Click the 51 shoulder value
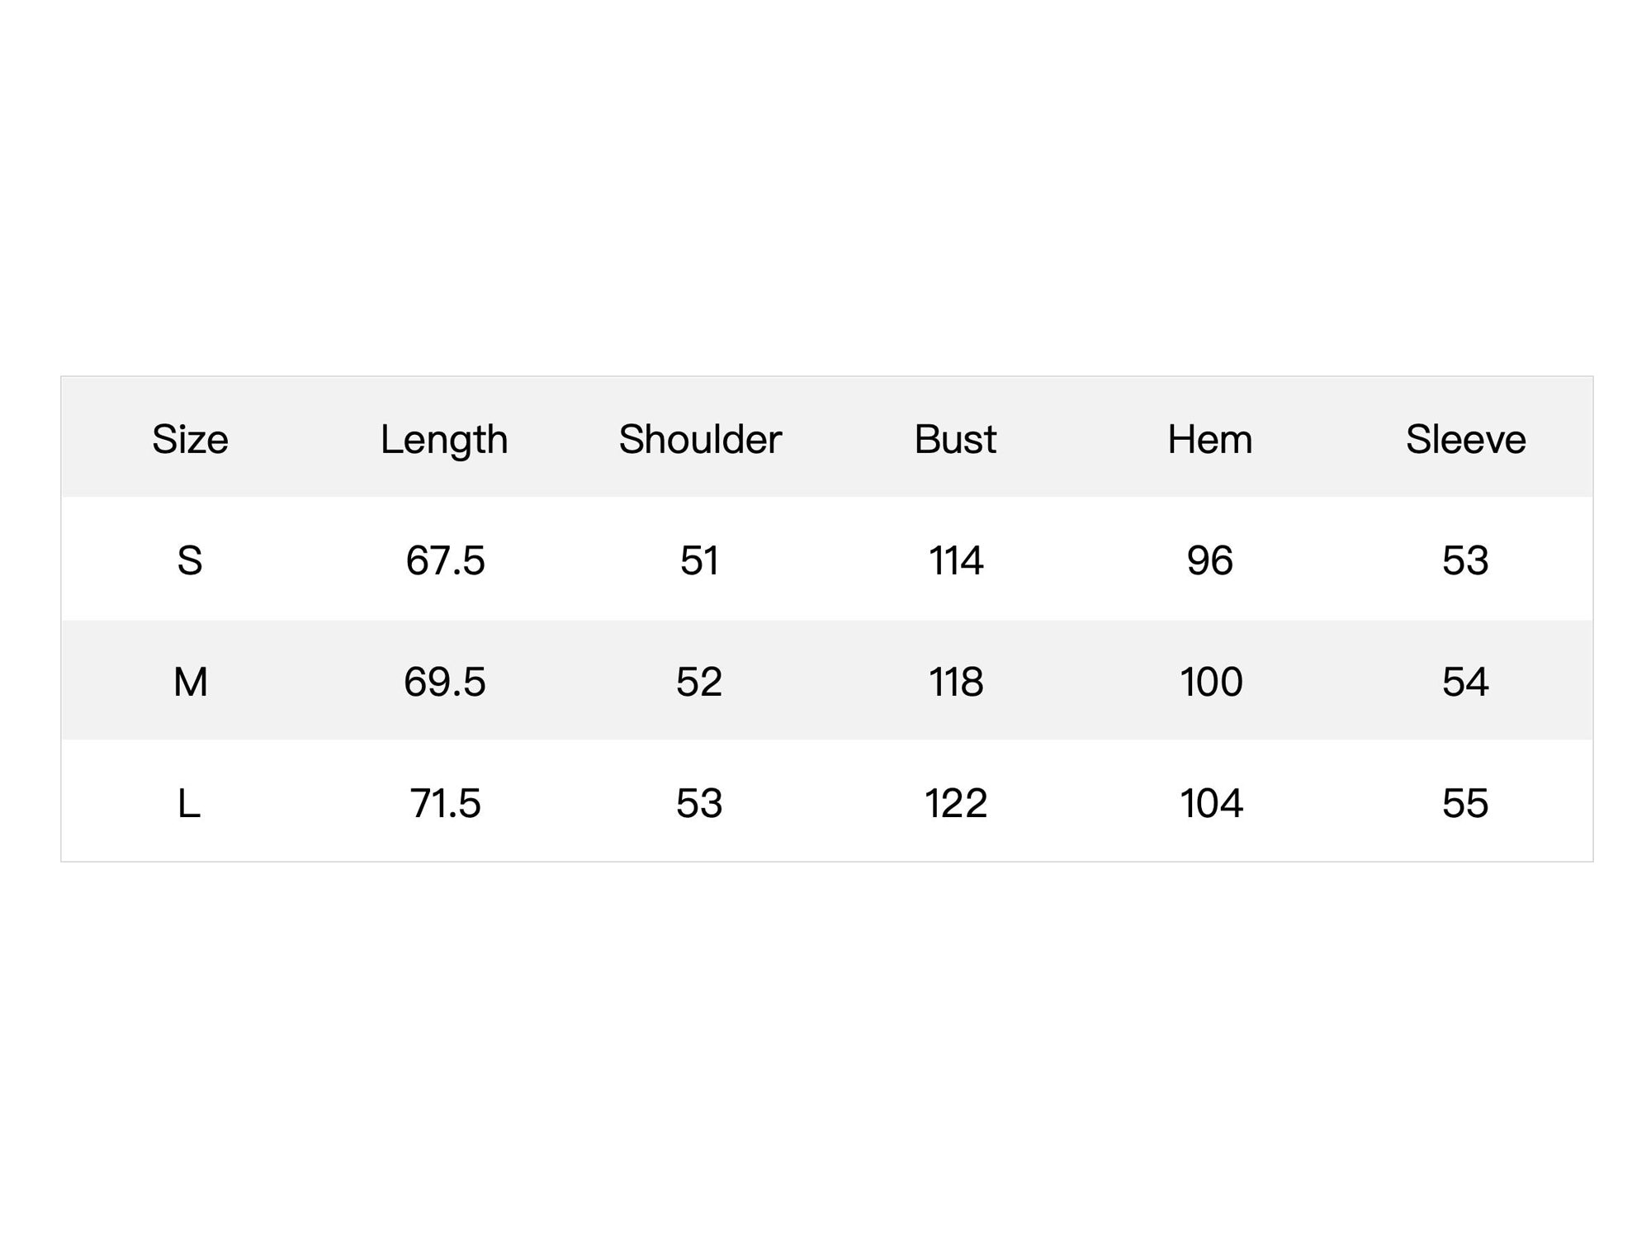This screenshot has height=1238, width=1651. pyautogui.click(x=700, y=561)
